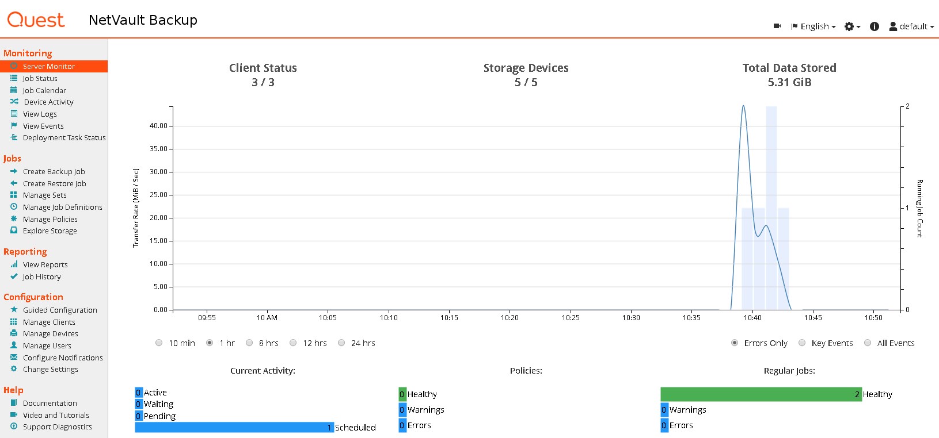Click the Job Calendar sidebar icon

tap(14, 90)
